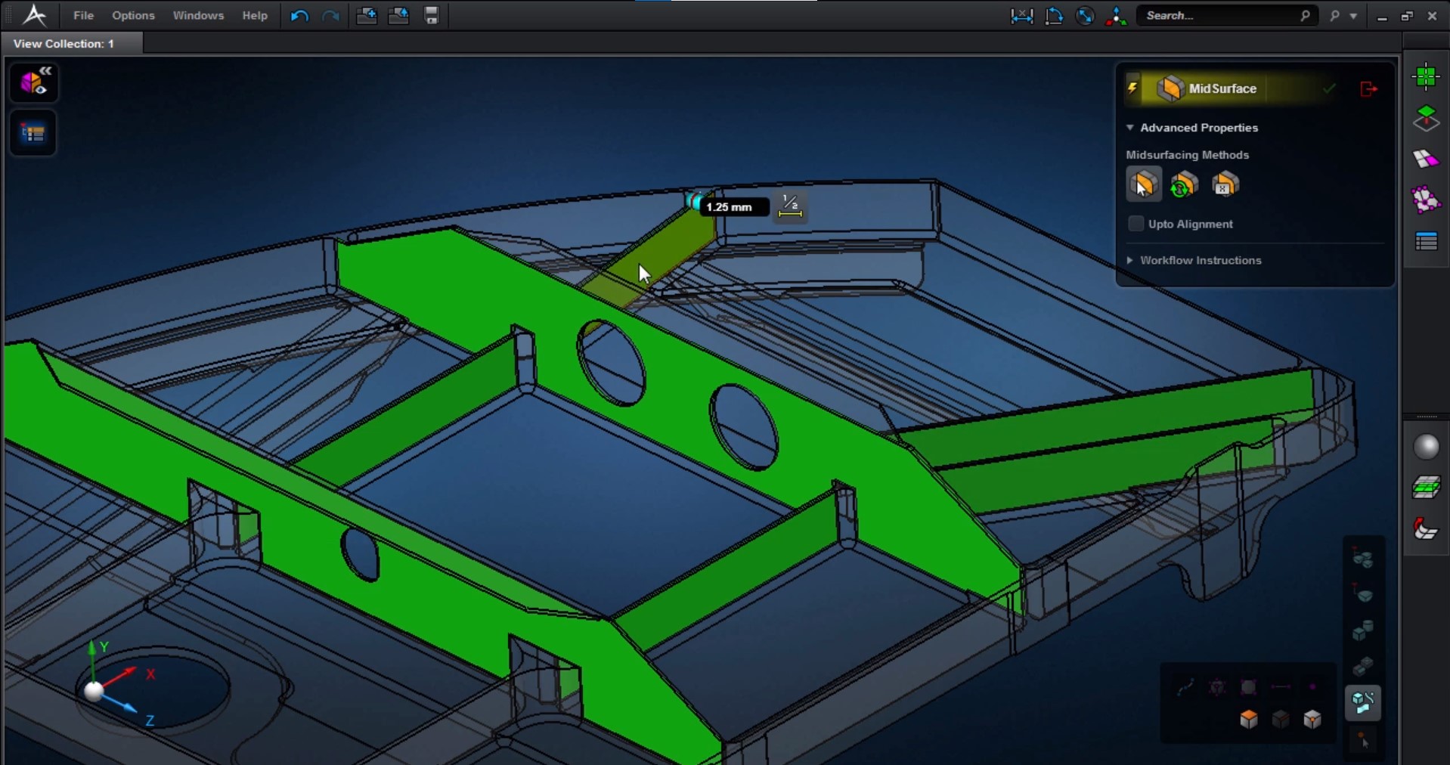
Task: Select the third midsurfacing method icon
Action: [x=1225, y=184]
